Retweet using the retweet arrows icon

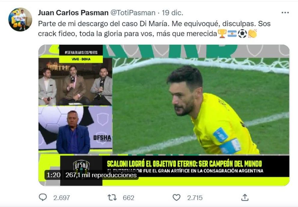tap(112, 197)
